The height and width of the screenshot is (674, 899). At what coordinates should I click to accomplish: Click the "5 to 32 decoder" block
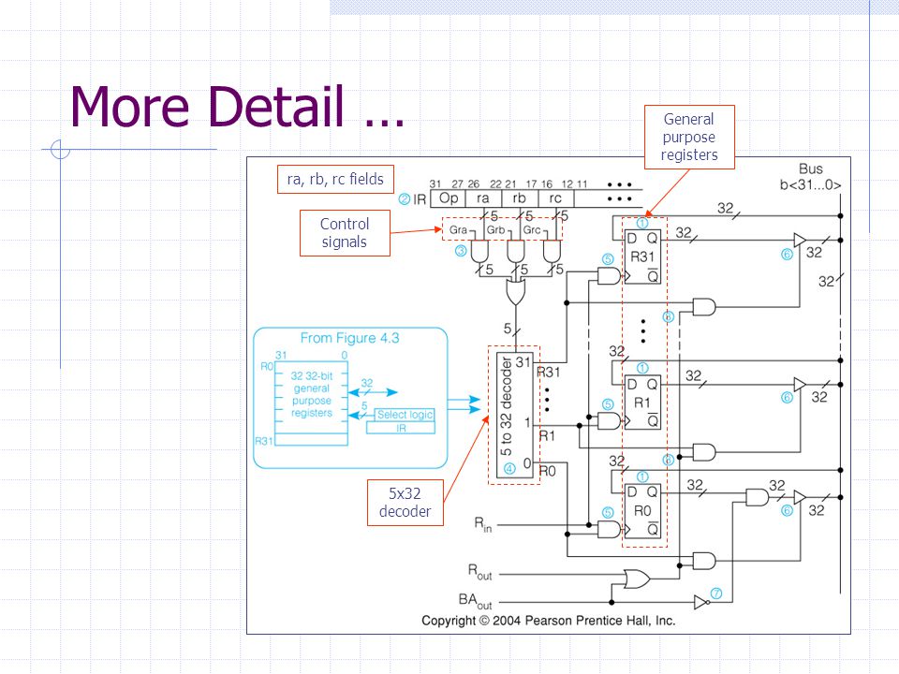coord(514,416)
